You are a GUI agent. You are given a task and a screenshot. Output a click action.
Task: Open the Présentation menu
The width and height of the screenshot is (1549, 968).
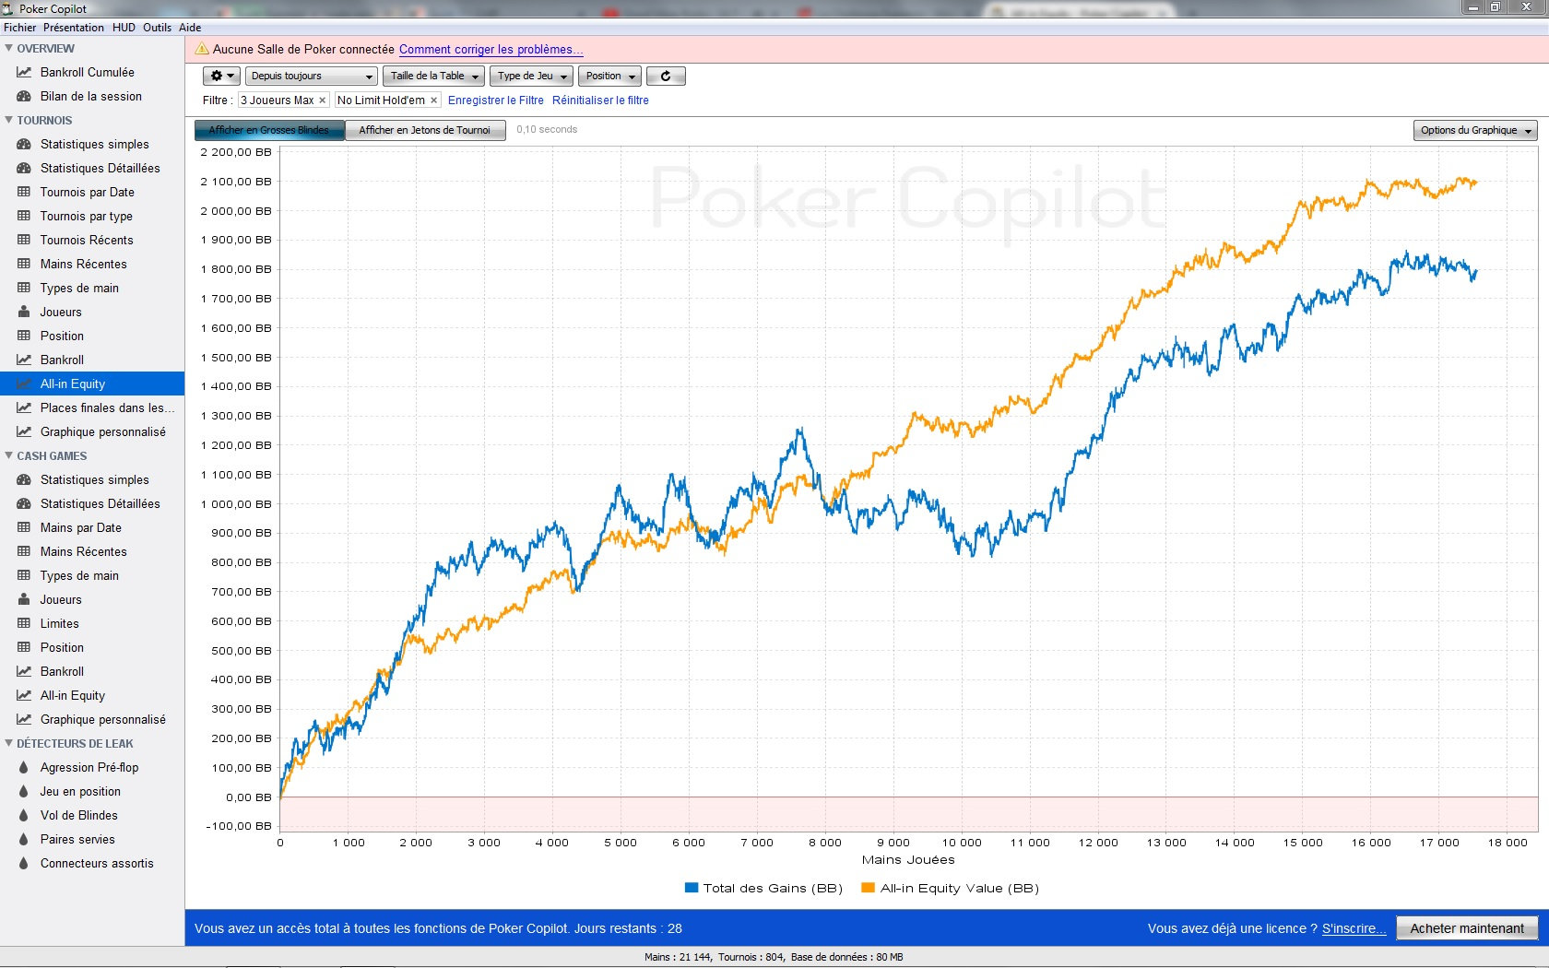coord(74,28)
